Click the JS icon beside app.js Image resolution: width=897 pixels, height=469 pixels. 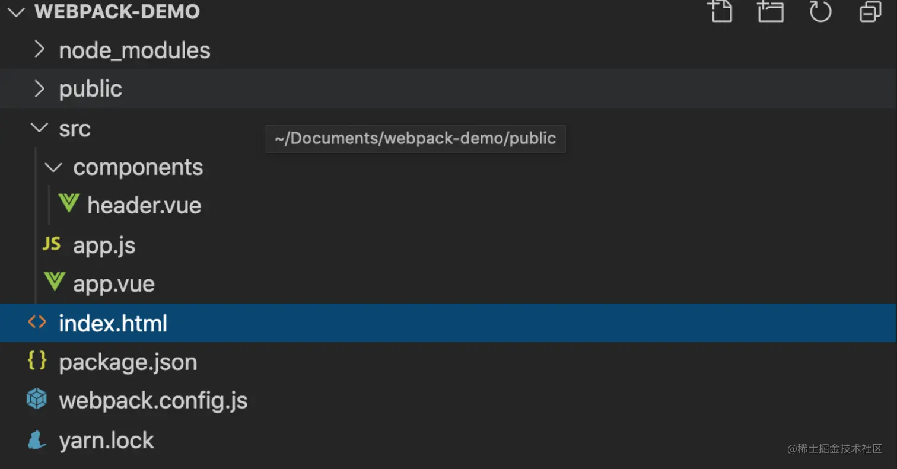52,244
